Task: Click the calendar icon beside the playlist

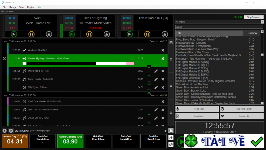Action: point(171,43)
